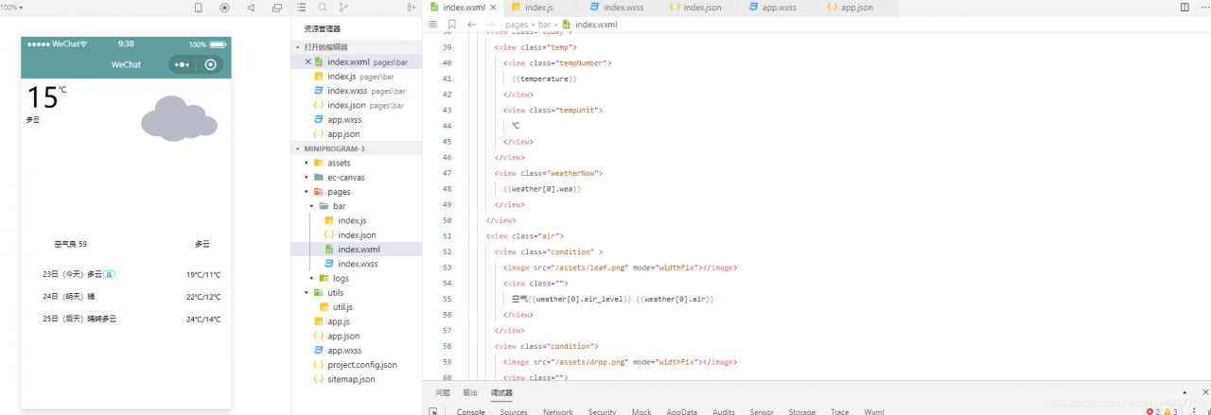Collapse the utils folder

tap(358, 293)
